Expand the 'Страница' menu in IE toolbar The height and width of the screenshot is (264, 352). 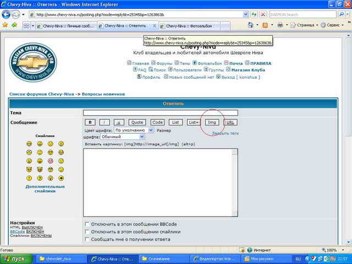pos(303,25)
